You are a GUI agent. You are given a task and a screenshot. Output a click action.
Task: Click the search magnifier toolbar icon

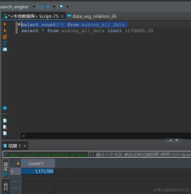[x=62, y=7]
